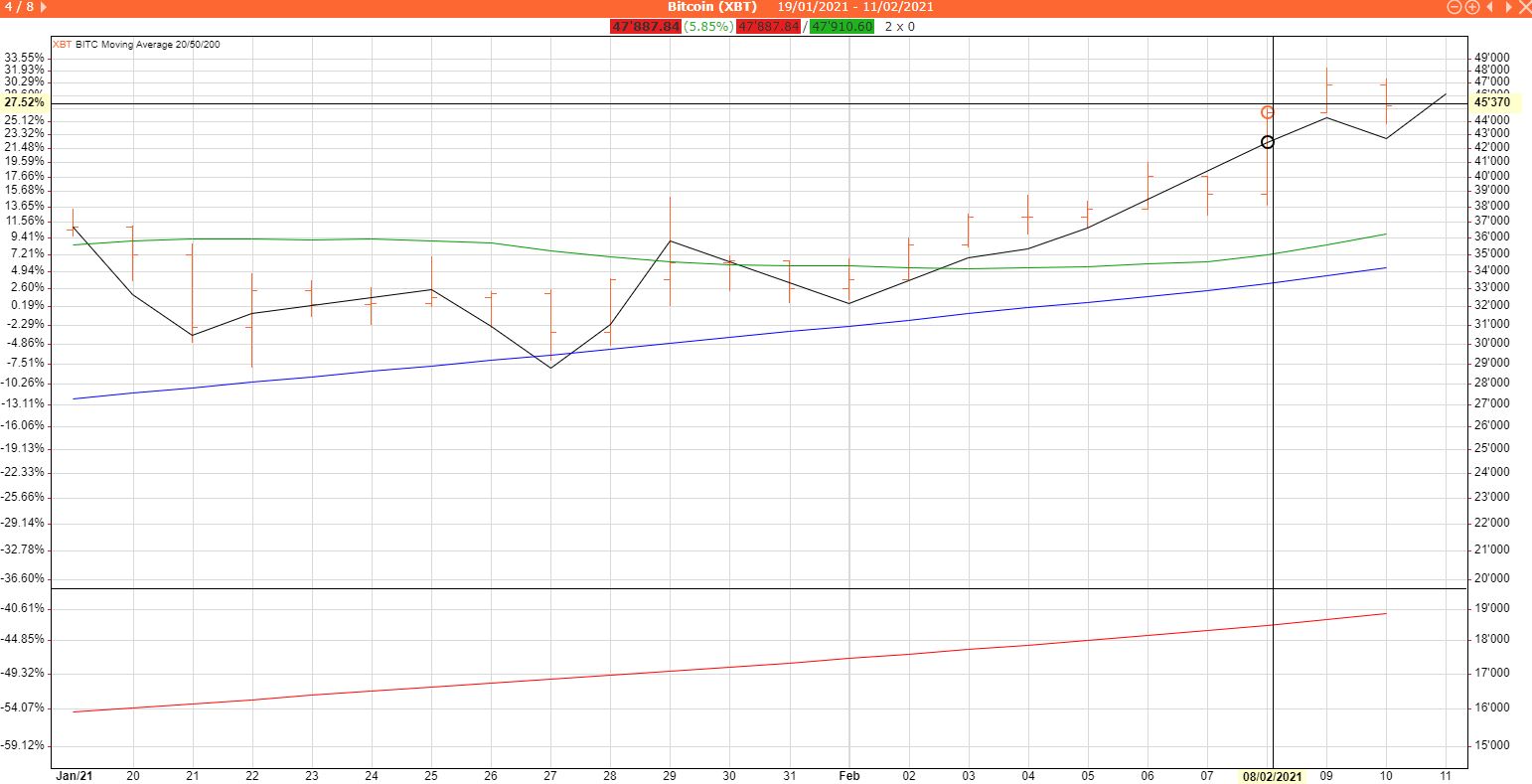Click the green ask price 47'910.60
This screenshot has height=784, width=1532.
842,27
